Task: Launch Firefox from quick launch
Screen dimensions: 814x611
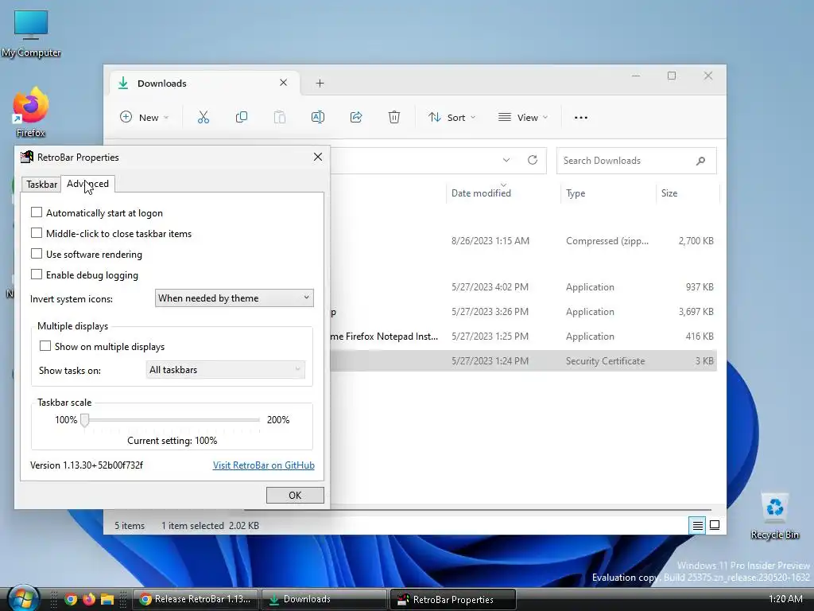Action: 89,599
